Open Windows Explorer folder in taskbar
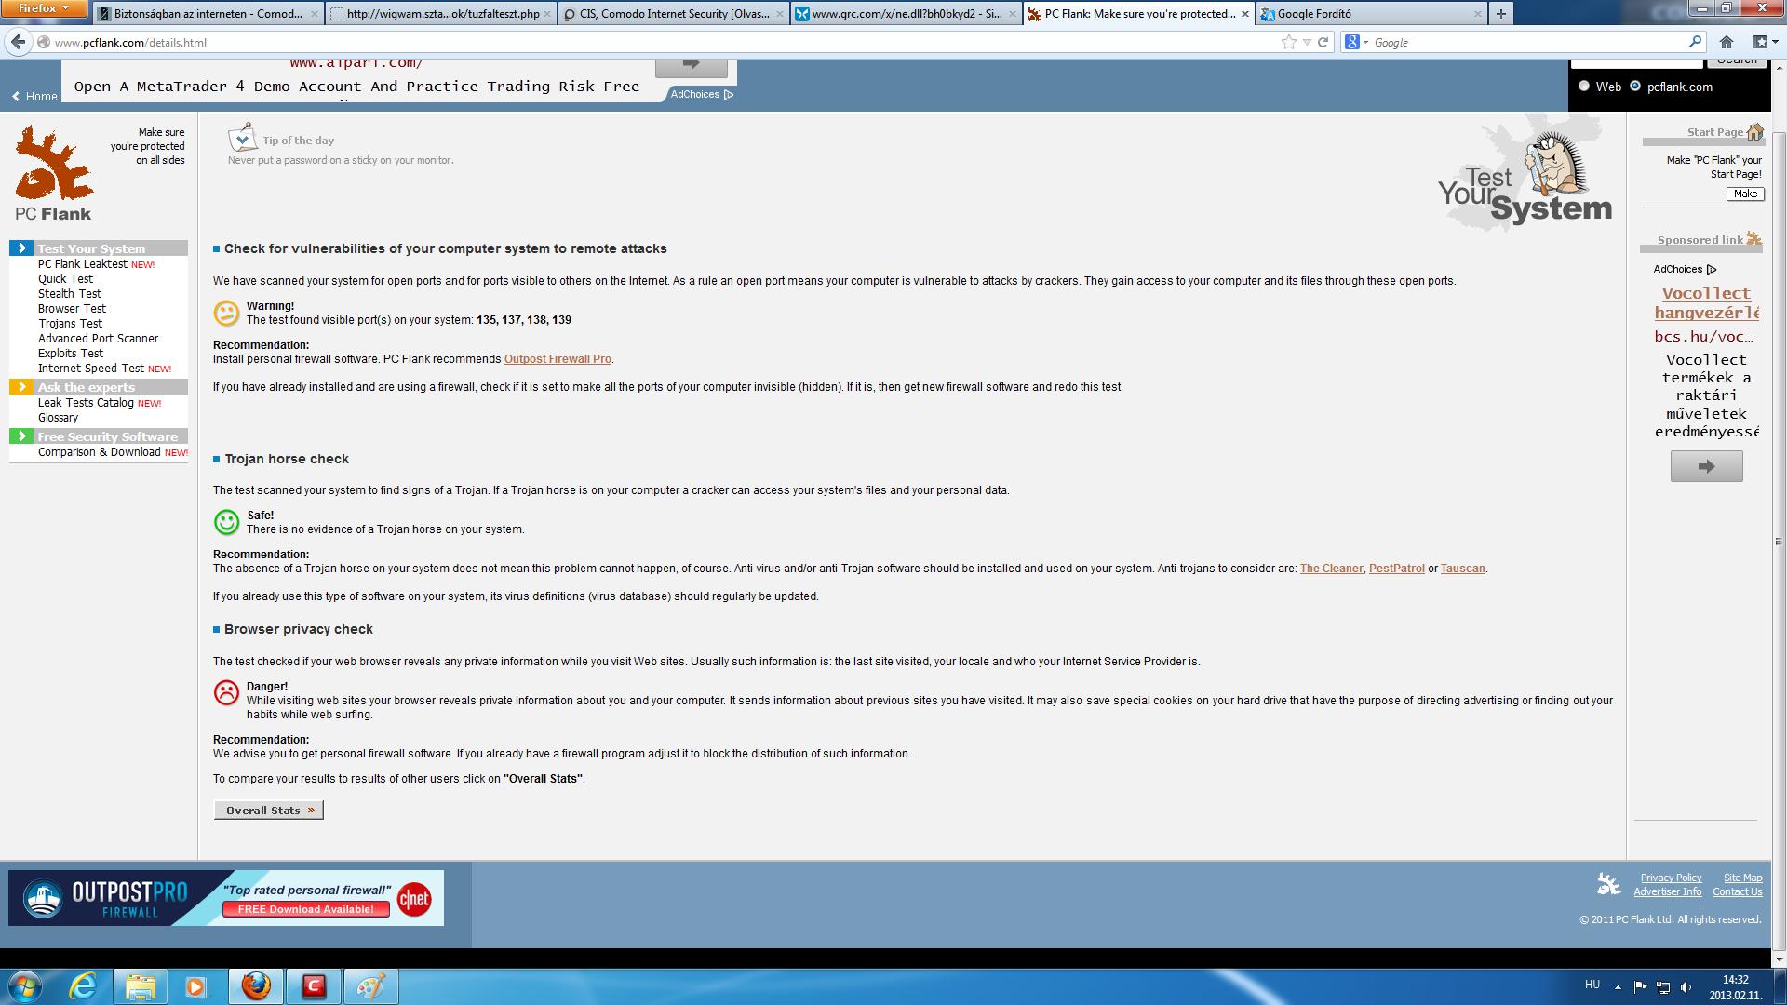This screenshot has width=1787, height=1005. (141, 986)
